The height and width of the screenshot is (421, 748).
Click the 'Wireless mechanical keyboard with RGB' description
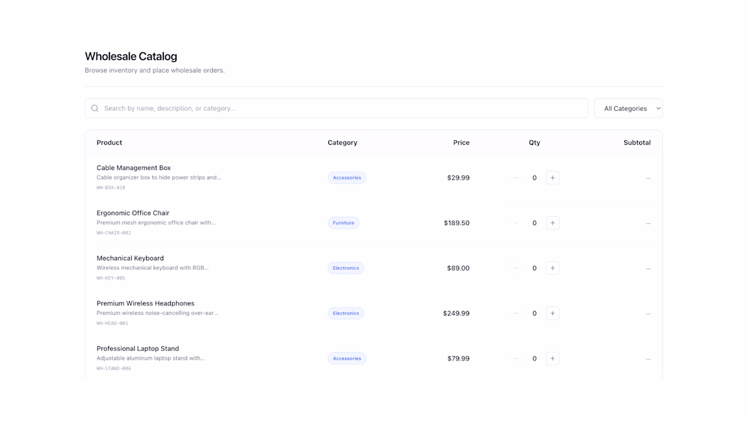click(152, 268)
